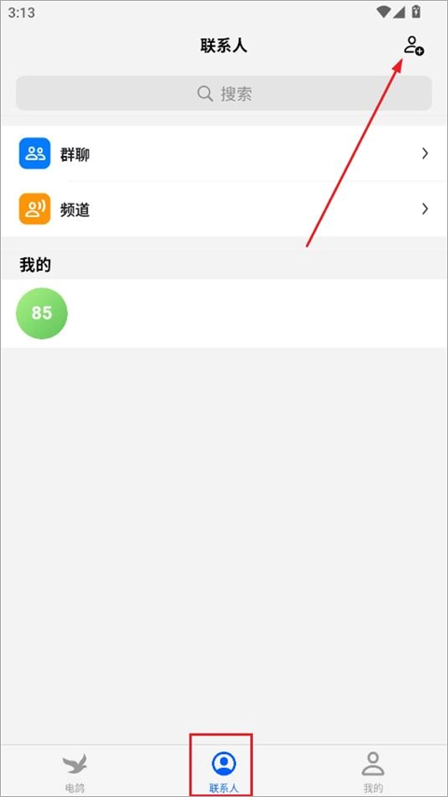The height and width of the screenshot is (797, 448).
Task: Tap the magnifier icon in search bar
Action: point(205,93)
